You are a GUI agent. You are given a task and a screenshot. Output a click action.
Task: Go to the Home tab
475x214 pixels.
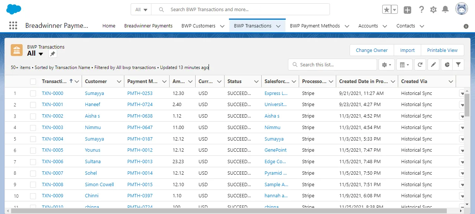tap(109, 26)
